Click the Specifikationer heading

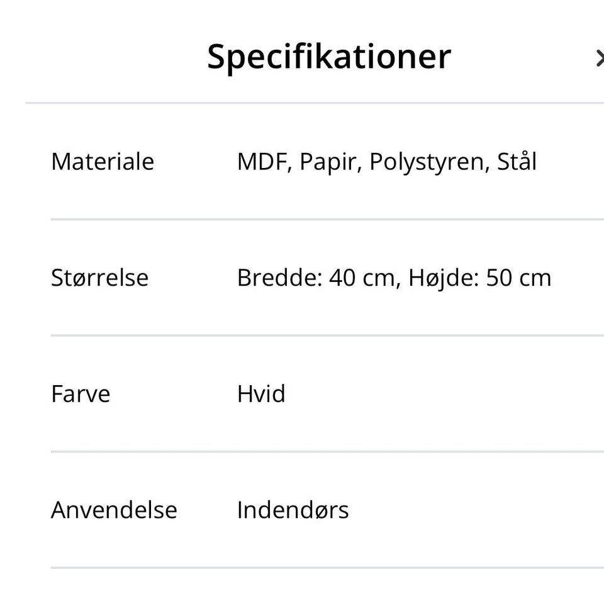coord(330,55)
